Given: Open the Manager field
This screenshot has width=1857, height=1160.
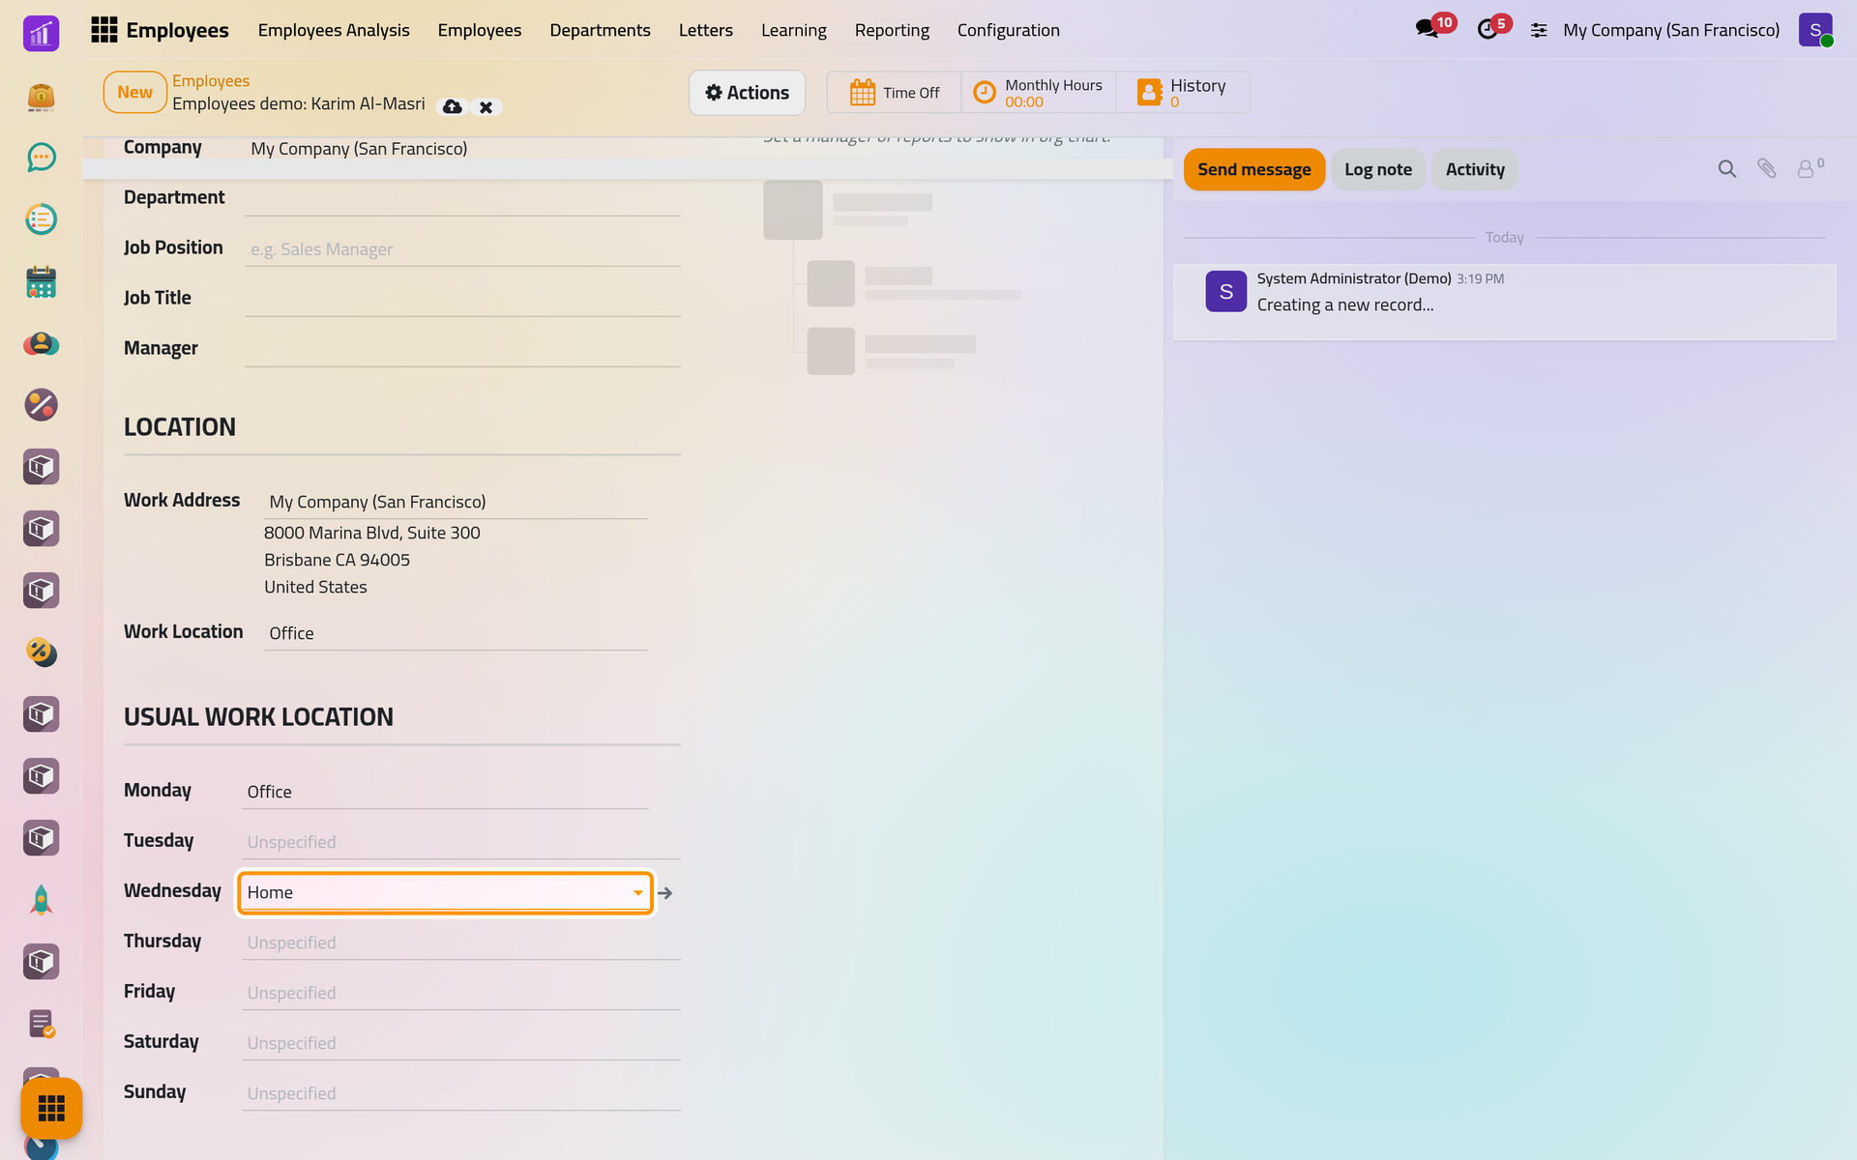Looking at the screenshot, I should 462,349.
